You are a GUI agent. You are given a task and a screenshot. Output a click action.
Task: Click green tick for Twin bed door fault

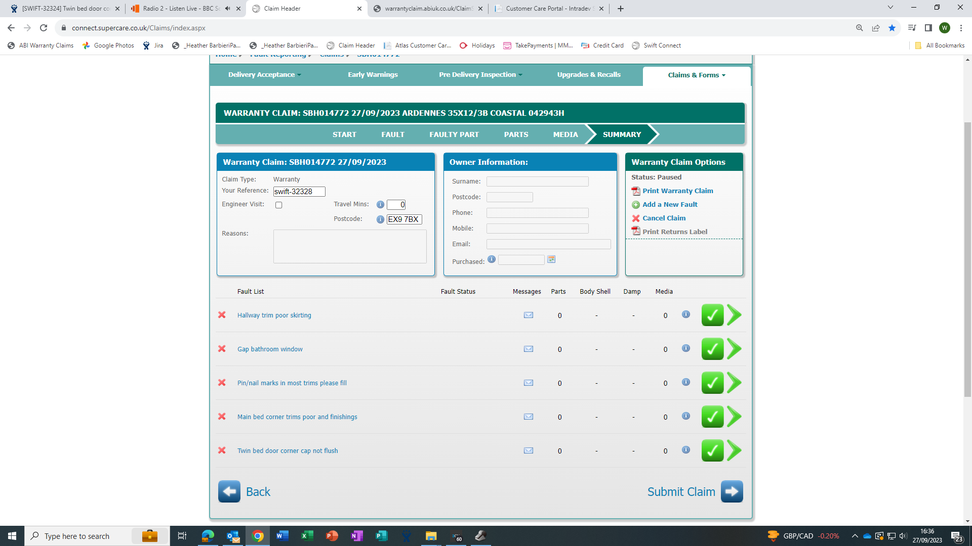point(712,450)
